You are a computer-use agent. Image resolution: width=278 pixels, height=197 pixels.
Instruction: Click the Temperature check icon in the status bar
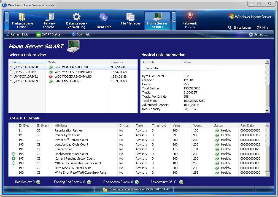click(181, 182)
